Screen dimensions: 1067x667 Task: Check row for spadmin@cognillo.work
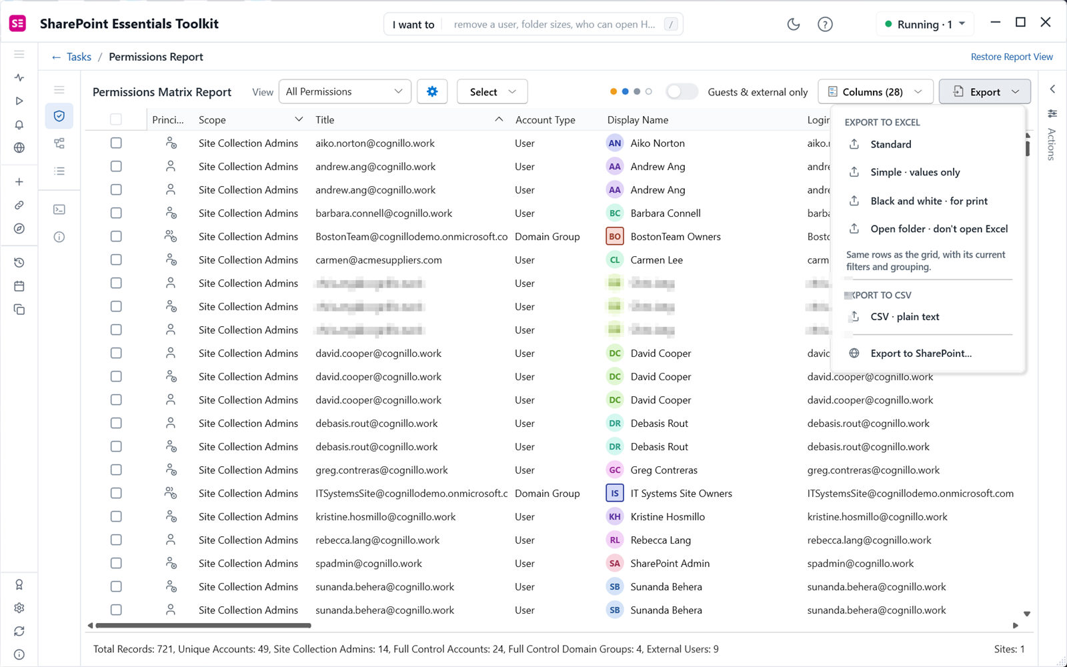tap(116, 563)
